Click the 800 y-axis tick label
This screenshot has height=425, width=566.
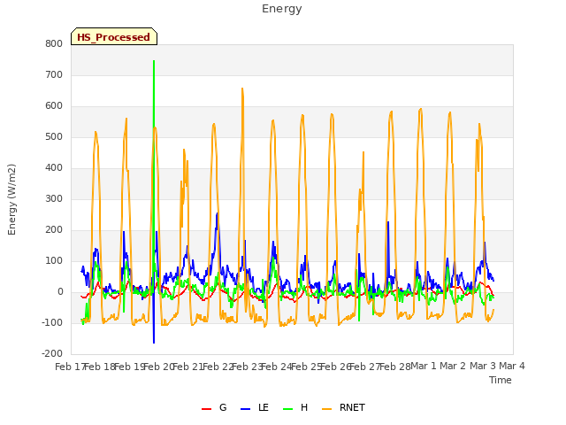54,43
